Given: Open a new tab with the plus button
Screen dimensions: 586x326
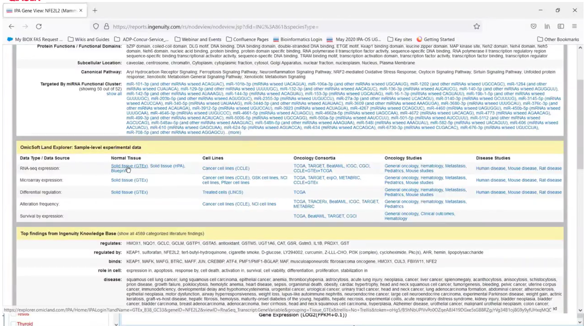Looking at the screenshot, I should pyautogui.click(x=95, y=11).
